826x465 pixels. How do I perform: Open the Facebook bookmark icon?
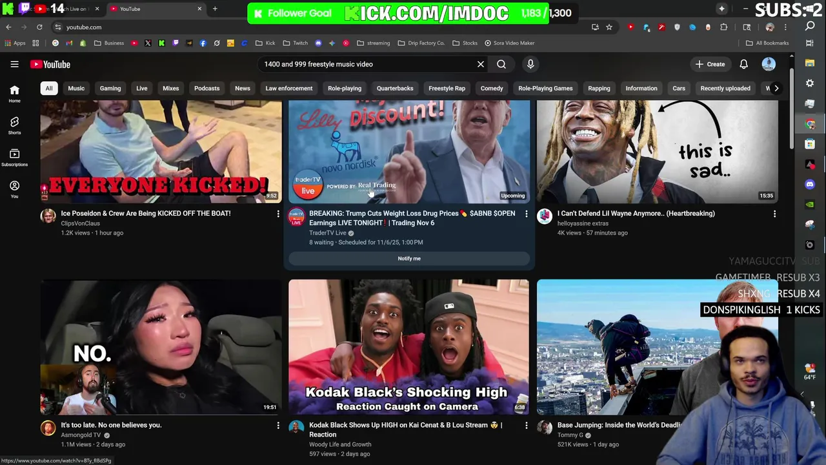(x=203, y=43)
